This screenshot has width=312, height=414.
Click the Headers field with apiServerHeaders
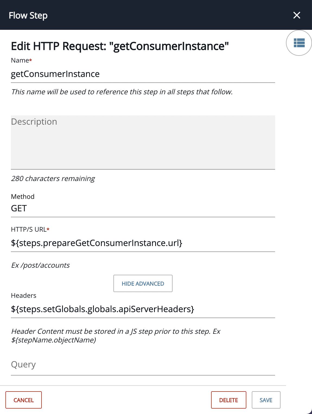143,309
